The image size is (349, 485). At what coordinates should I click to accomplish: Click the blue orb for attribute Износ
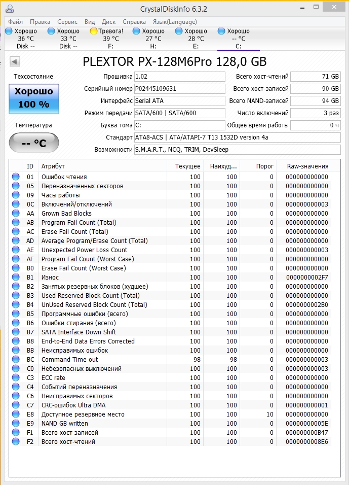click(16, 278)
